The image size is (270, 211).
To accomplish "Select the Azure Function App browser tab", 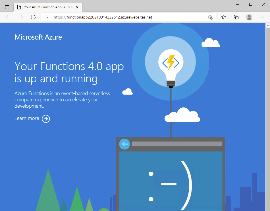I will [48, 7].
